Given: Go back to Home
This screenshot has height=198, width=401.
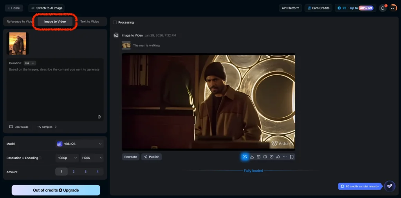Looking at the screenshot, I should click(x=14, y=8).
